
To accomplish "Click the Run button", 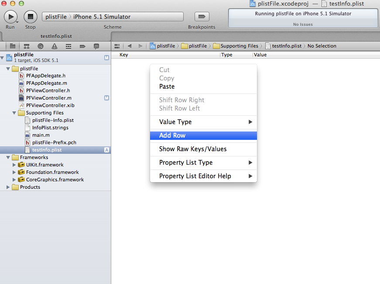I will point(10,17).
